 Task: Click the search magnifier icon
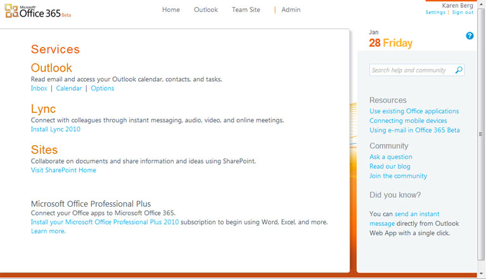459,70
